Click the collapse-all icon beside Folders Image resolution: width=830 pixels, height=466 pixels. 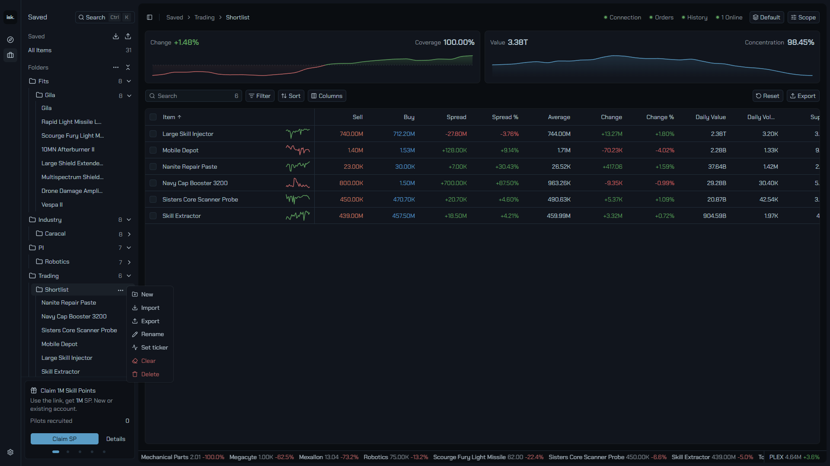pos(128,67)
